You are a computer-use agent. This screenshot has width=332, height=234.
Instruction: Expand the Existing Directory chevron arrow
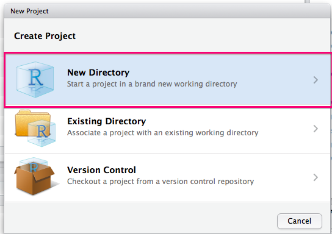tap(316, 129)
